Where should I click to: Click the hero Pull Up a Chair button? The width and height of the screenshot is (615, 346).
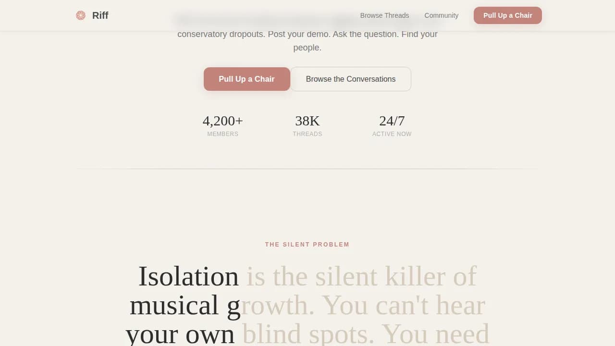(246, 79)
